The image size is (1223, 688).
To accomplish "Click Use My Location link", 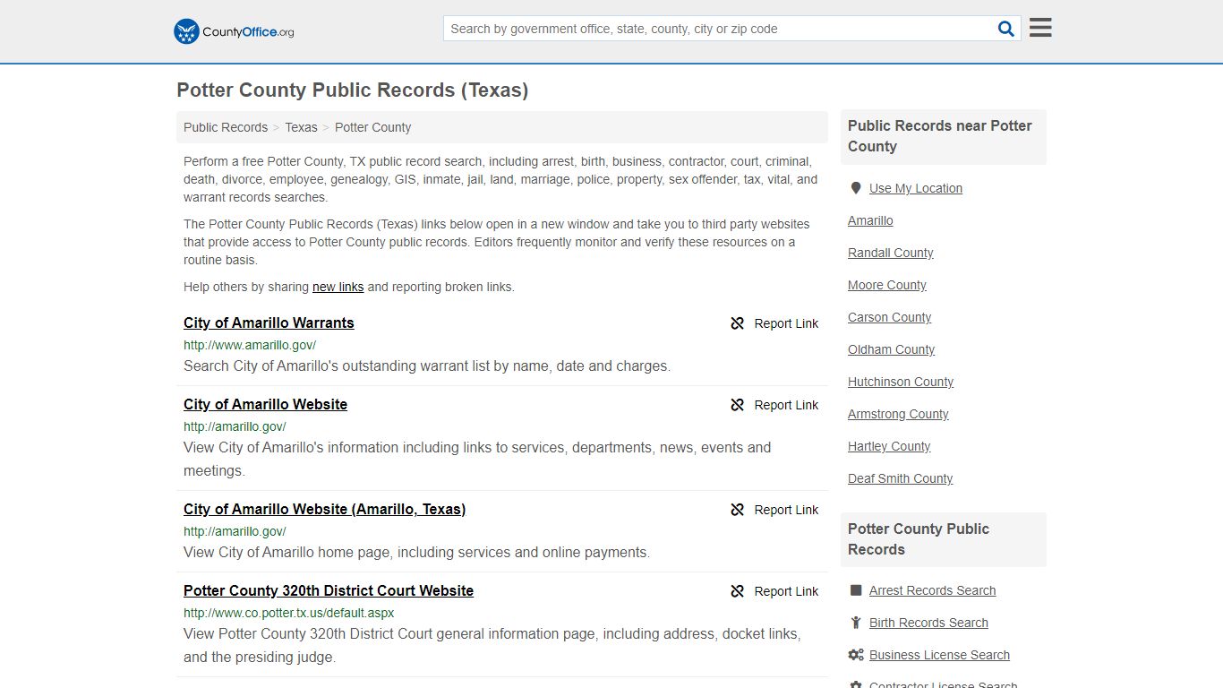I will click(x=916, y=188).
